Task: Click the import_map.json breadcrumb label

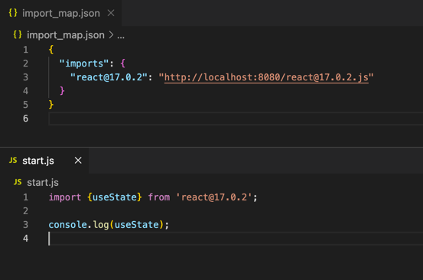Action: coord(66,35)
